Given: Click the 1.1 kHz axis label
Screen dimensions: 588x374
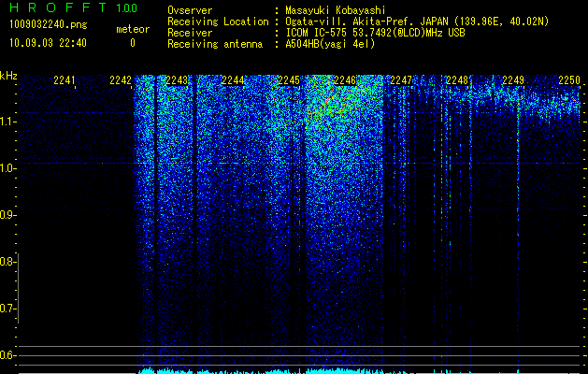Looking at the screenshot, I should pos(7,122).
